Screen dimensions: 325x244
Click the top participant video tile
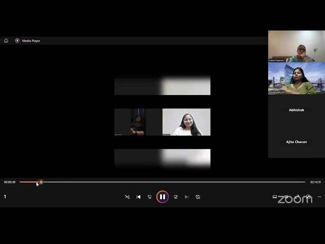(x=297, y=46)
